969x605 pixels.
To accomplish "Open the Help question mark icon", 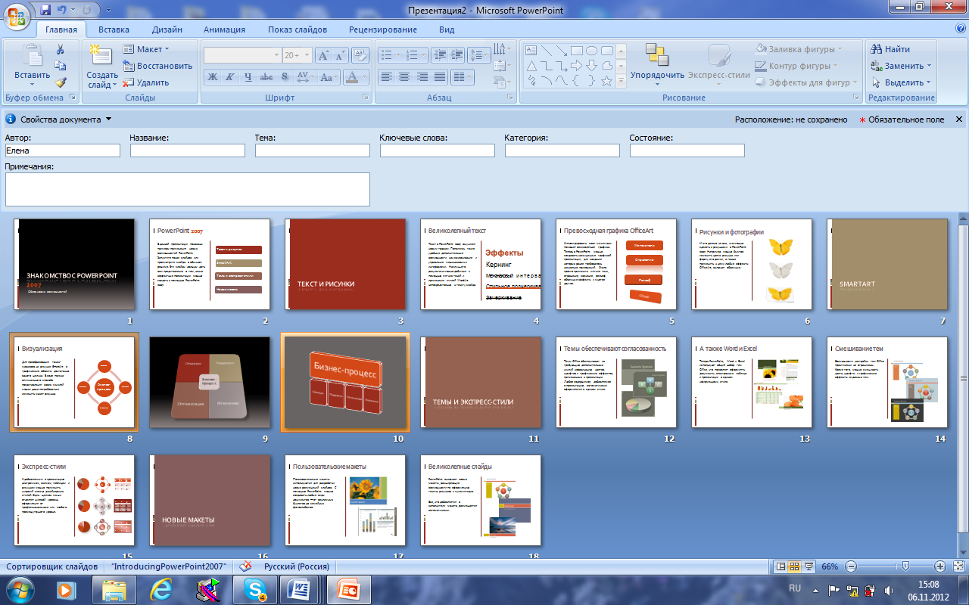I will 960,29.
